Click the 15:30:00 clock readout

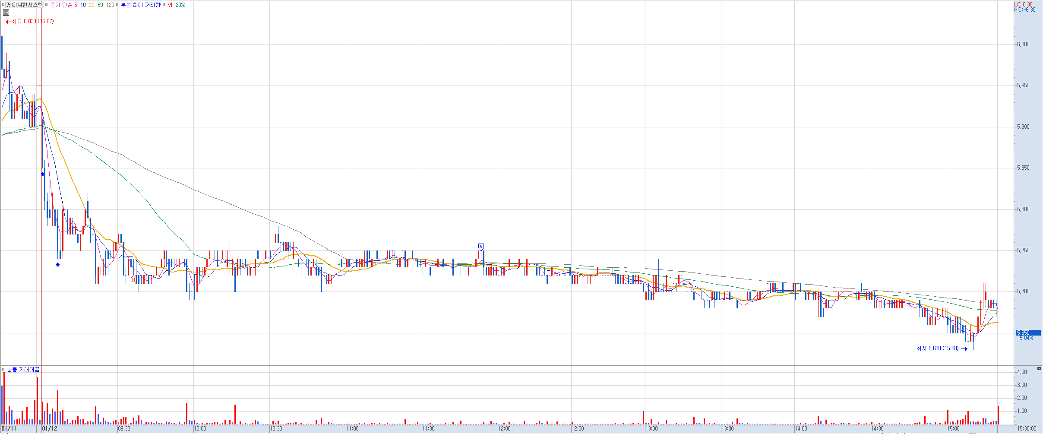pos(1027,429)
